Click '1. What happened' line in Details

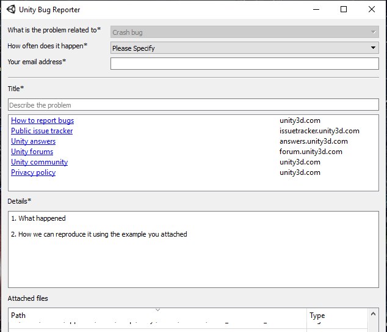pos(38,218)
